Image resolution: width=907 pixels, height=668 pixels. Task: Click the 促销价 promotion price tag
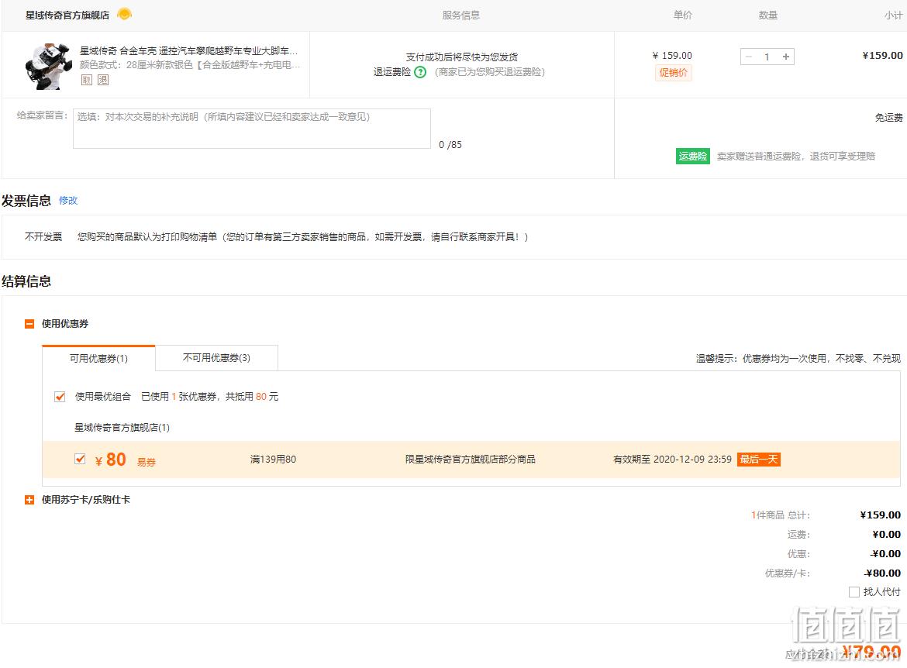[x=674, y=73]
